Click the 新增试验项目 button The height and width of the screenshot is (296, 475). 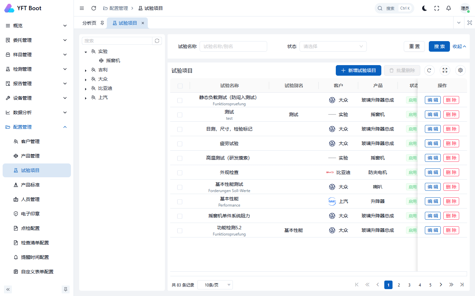pos(359,70)
